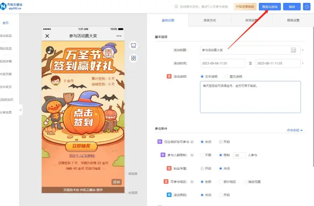Click the 升级至营销版 upgrade button

point(245,7)
